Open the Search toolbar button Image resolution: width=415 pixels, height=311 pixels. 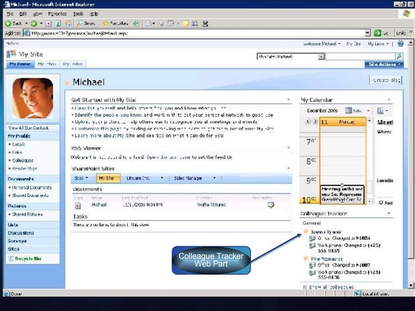coord(86,23)
